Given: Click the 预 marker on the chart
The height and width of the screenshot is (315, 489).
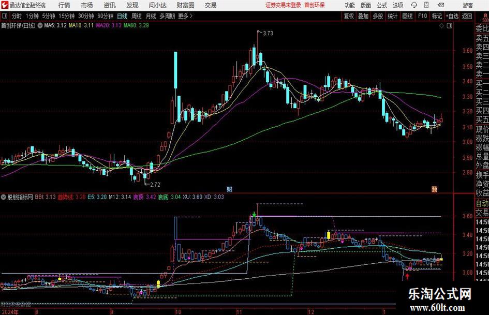Looking at the screenshot, I should click(x=434, y=189).
